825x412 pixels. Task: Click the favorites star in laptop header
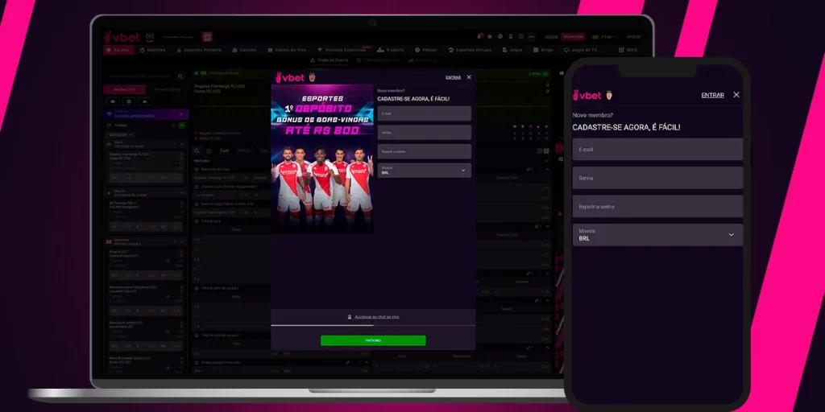489,37
